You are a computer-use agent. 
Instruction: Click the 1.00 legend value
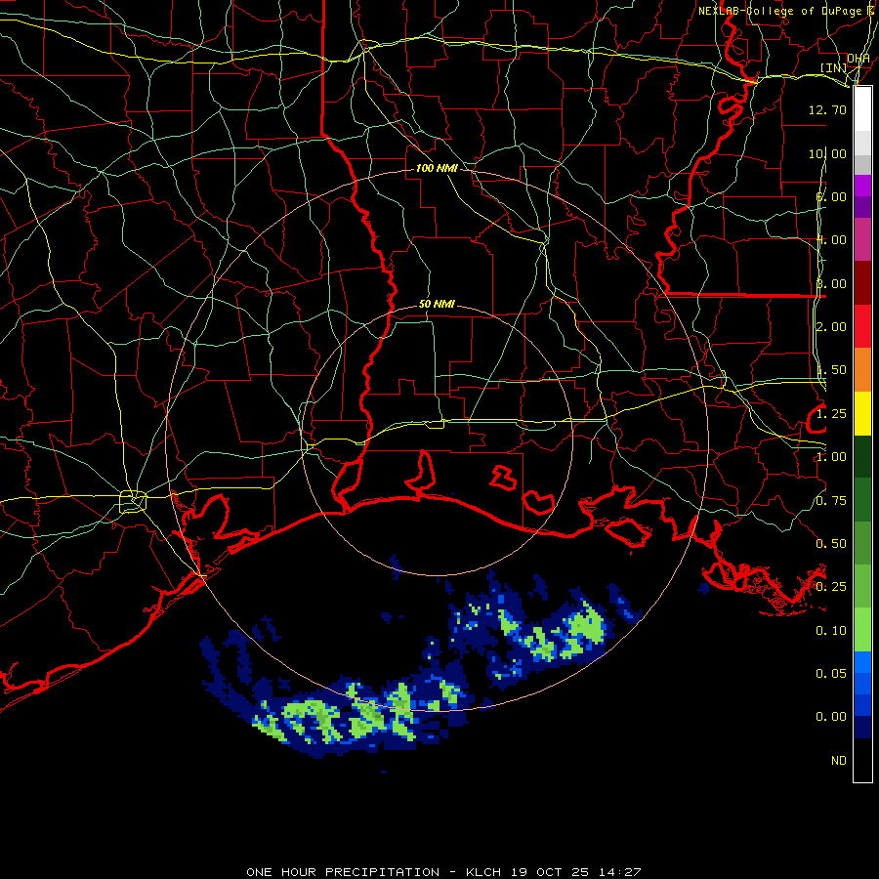pyautogui.click(x=831, y=457)
